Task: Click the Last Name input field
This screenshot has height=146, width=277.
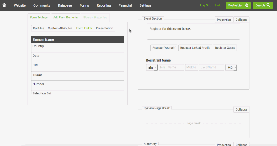Action: coord(212,67)
